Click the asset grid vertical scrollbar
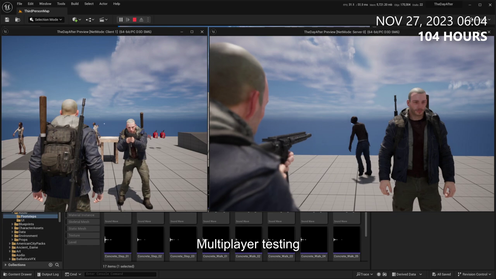Image resolution: width=496 pixels, height=279 pixels. 367,225
